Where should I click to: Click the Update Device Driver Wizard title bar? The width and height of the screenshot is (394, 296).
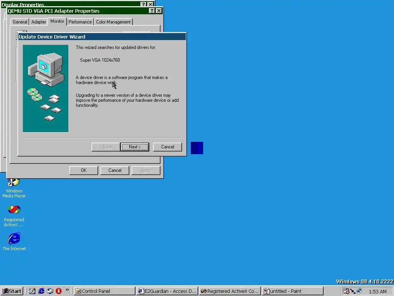102,37
